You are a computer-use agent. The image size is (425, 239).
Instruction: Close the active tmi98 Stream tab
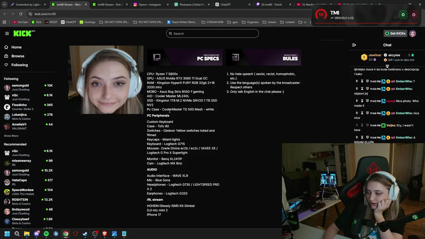click(86, 5)
